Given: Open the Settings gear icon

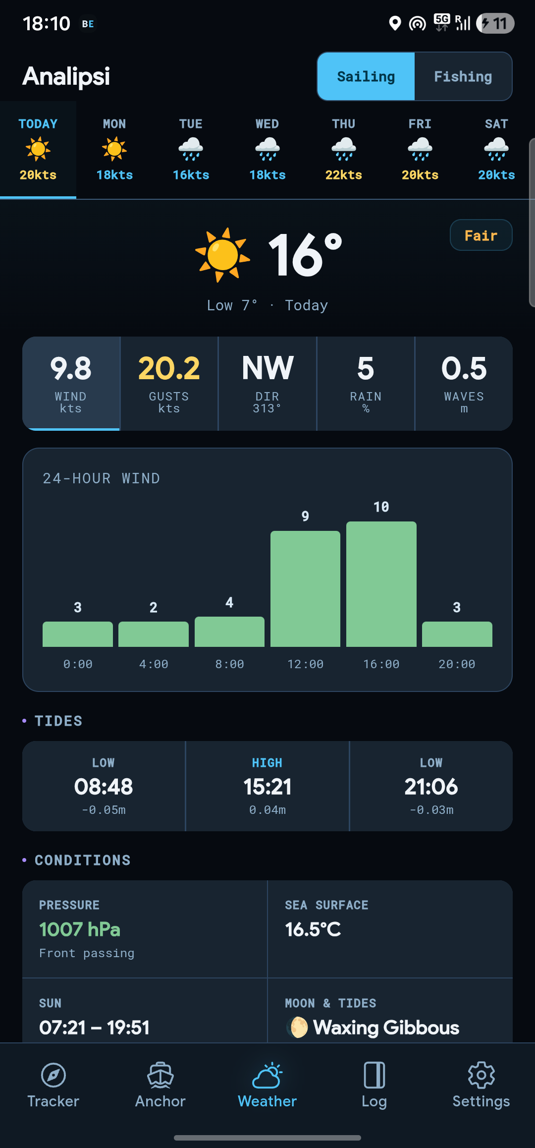Looking at the screenshot, I should (x=481, y=1075).
